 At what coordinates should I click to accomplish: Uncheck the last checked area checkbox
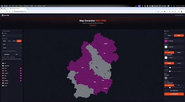point(3,81)
